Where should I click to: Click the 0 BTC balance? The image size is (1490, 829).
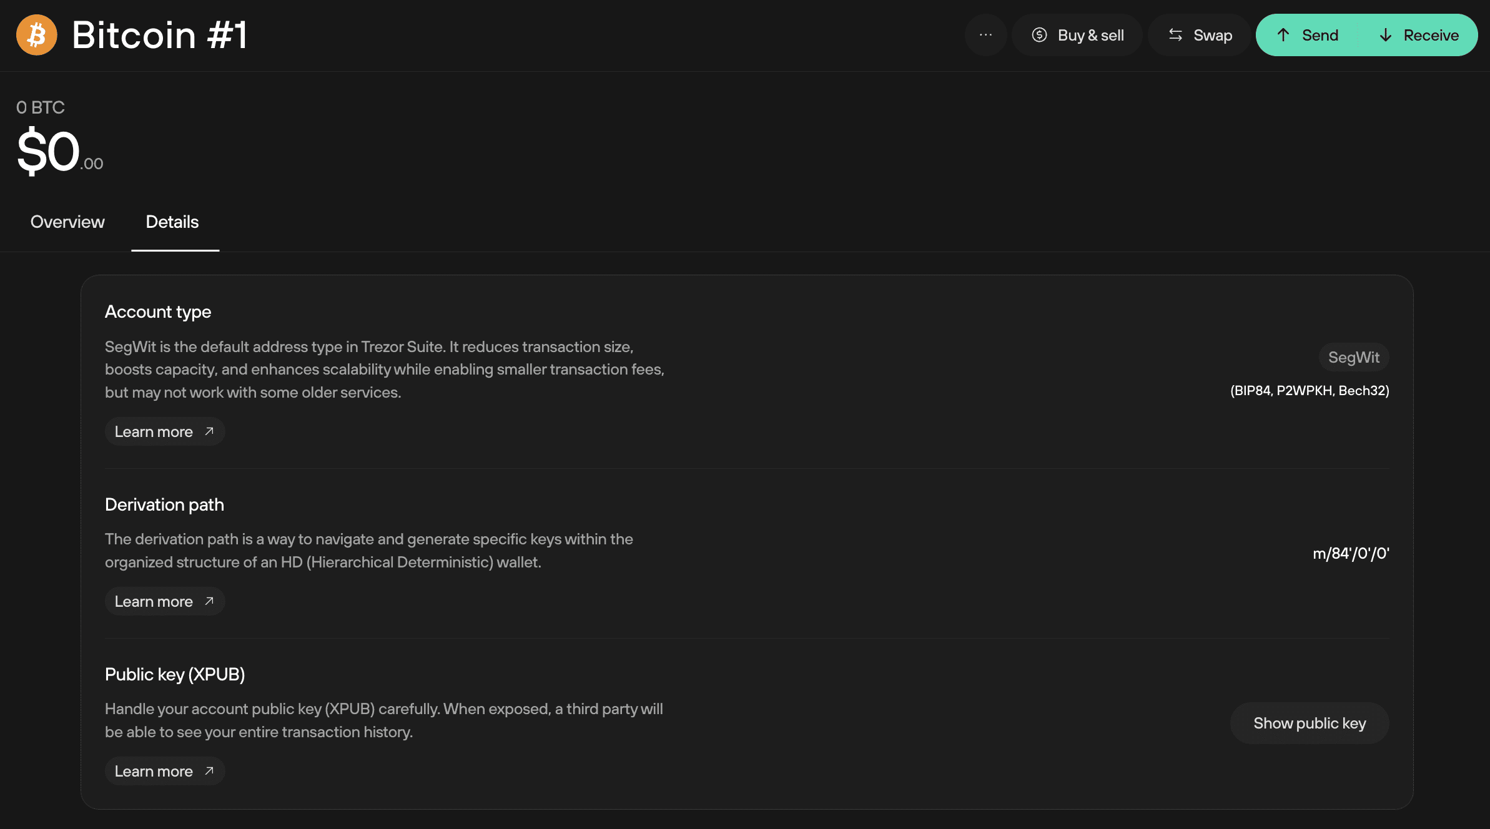click(41, 107)
